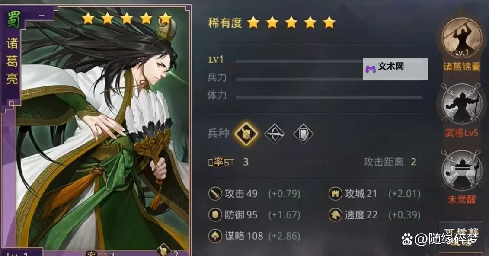Click the 体力 stamina bar

click(x=329, y=97)
